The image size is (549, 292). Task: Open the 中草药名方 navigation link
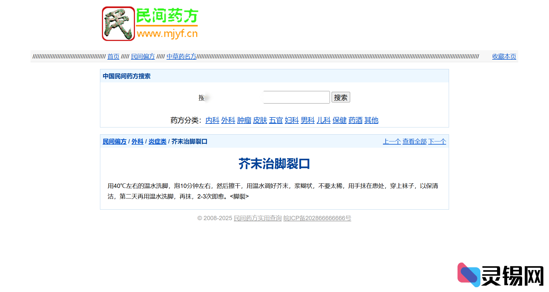[181, 56]
